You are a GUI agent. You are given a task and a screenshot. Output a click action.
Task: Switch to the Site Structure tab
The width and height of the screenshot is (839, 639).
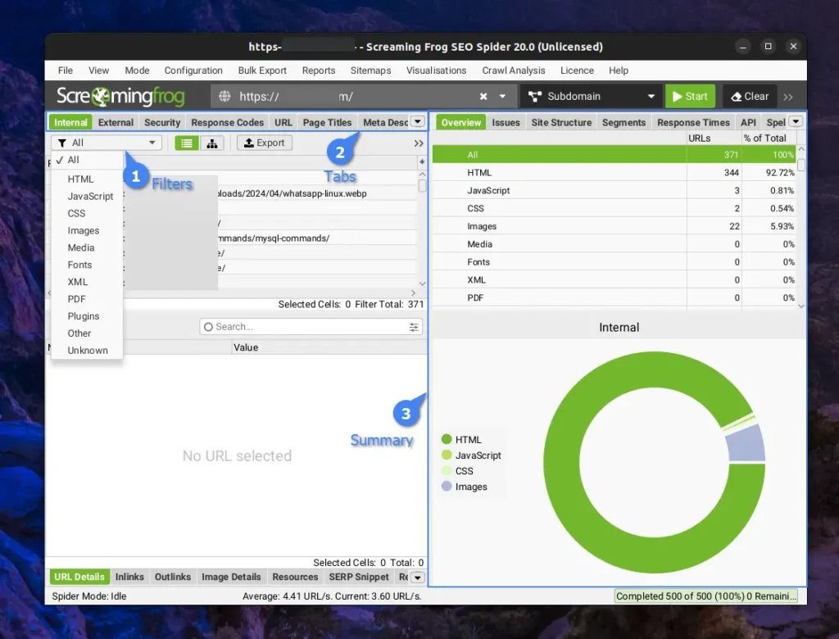pos(561,123)
